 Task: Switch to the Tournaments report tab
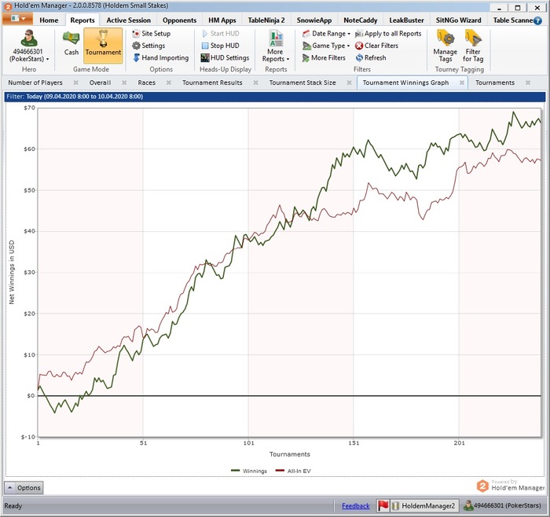coord(495,82)
